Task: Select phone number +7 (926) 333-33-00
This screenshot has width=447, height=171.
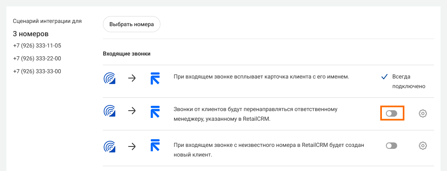Action: [37, 71]
